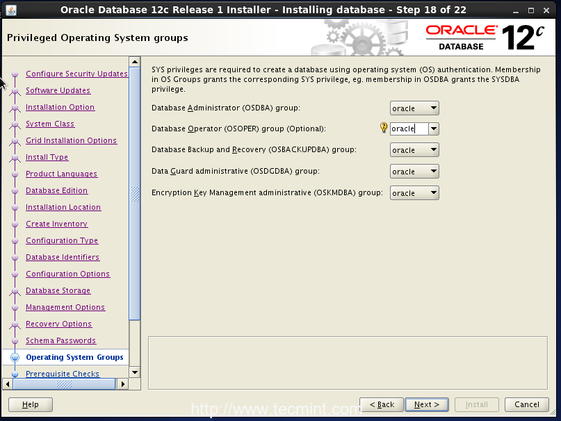Click the Back button
Screen dimensions: 561x421
tap(382, 404)
